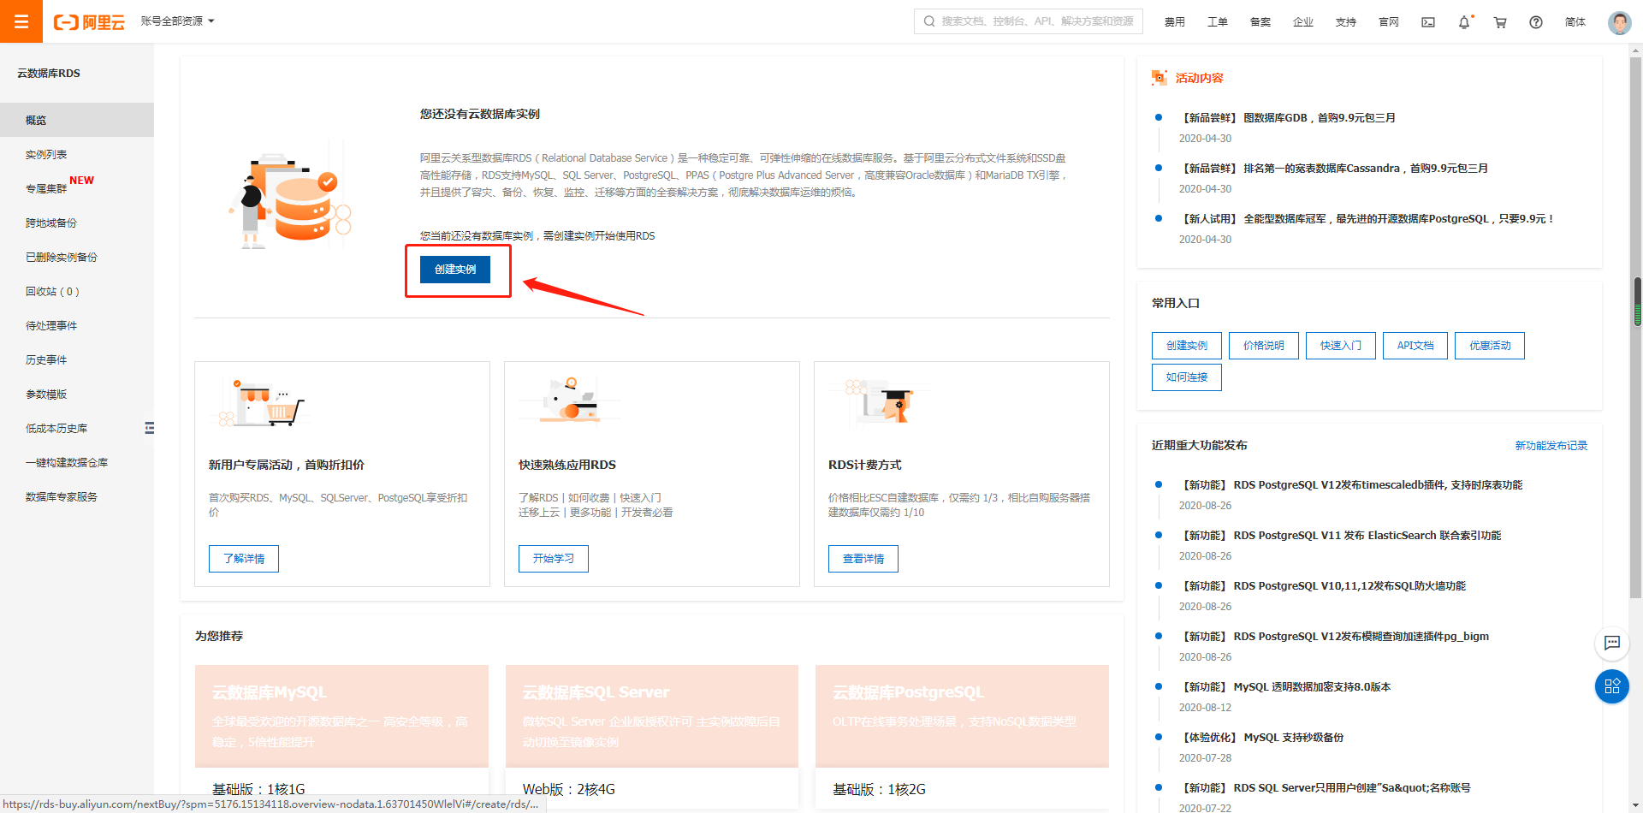Focus the top search box

pos(1028,21)
